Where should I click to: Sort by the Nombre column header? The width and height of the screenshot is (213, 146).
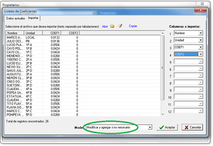[15, 33]
